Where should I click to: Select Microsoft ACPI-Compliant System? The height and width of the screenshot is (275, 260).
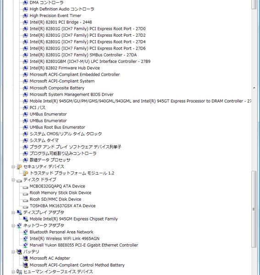tap(62, 81)
